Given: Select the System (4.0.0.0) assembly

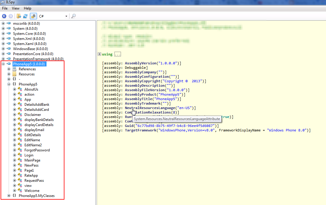Looking at the screenshot, I should 25,28.
